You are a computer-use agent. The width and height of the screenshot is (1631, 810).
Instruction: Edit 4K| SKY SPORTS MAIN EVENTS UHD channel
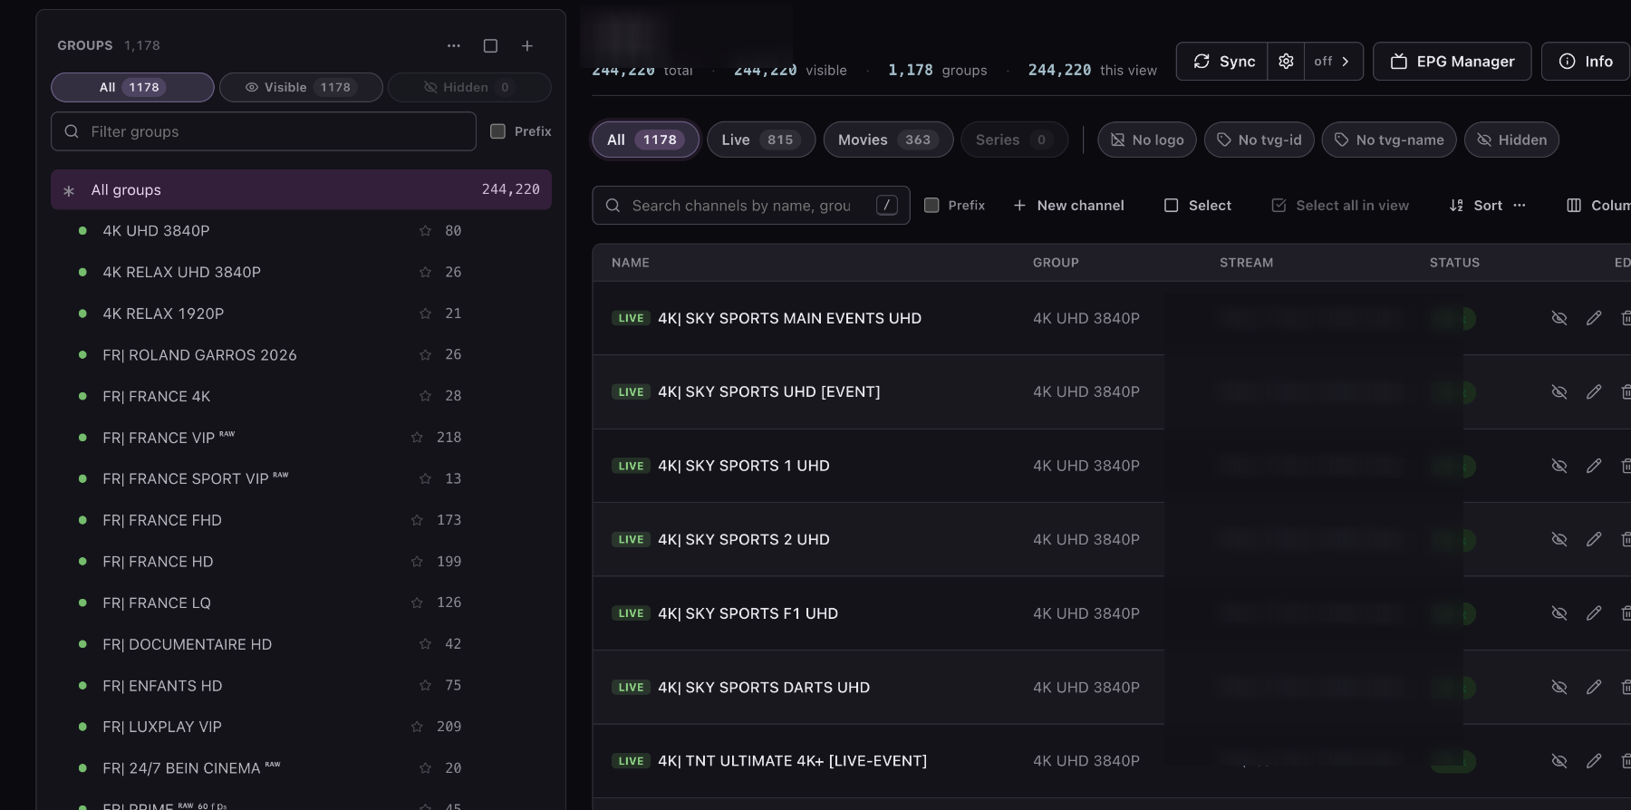click(x=1594, y=318)
